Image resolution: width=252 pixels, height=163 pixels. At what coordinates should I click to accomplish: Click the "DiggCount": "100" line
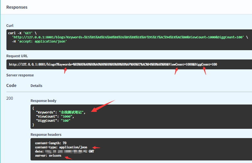(53, 120)
